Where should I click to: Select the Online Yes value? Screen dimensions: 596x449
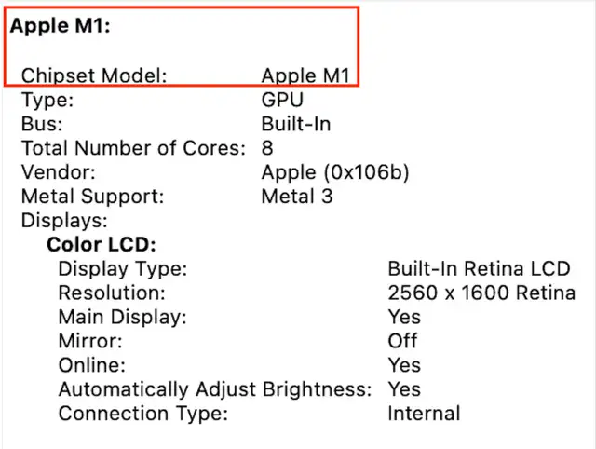(404, 365)
